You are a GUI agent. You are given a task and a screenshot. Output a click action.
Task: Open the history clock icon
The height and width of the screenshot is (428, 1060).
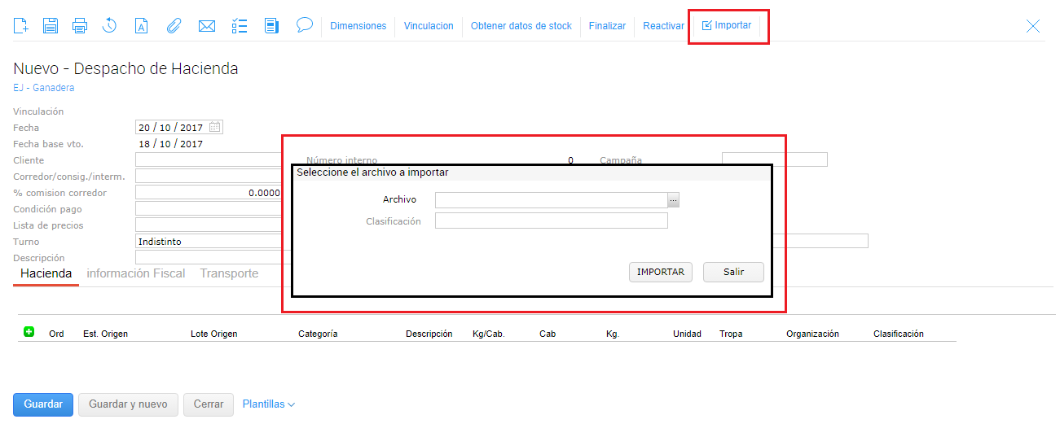[109, 25]
